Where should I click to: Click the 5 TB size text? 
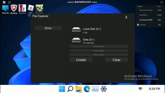85,33
